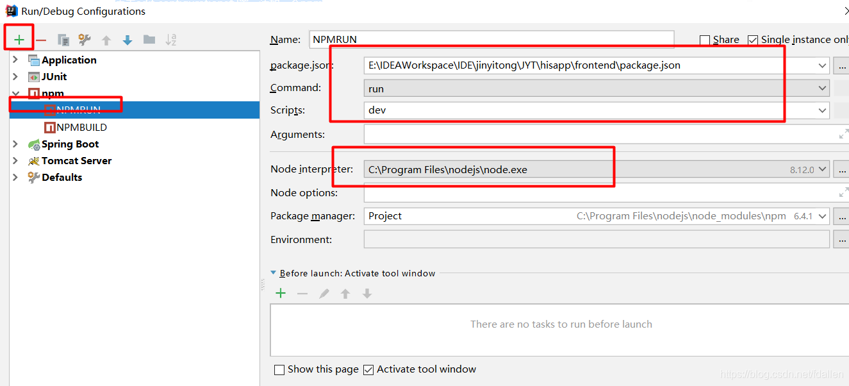
Task: Open Scripts dropdown showing dev
Action: click(822, 110)
